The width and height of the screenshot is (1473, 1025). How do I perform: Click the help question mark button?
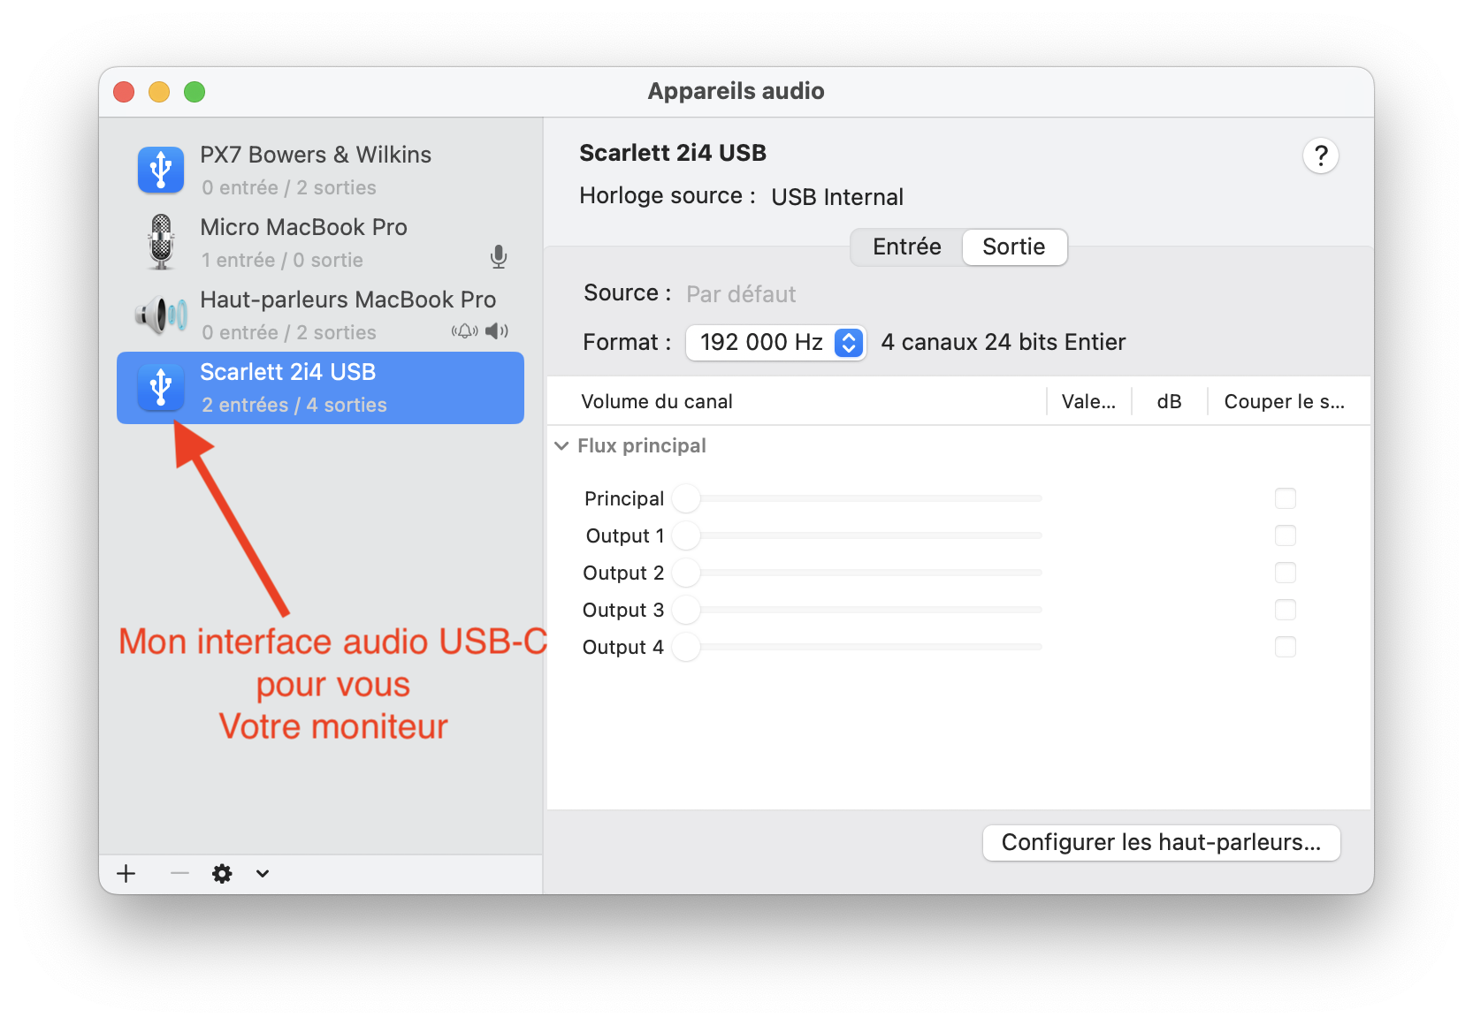[x=1320, y=156]
